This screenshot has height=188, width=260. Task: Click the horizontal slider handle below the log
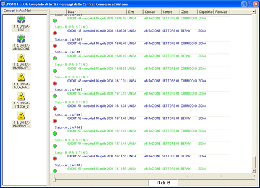coord(54,179)
